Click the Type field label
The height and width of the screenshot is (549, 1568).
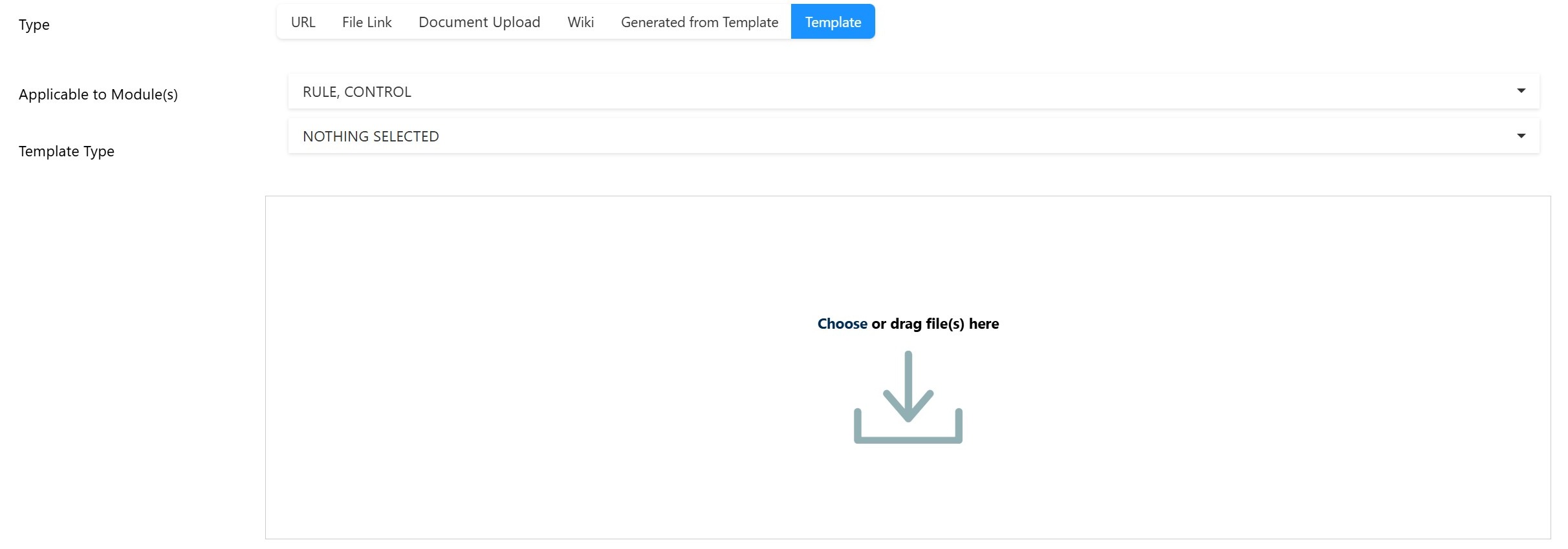pyautogui.click(x=34, y=25)
